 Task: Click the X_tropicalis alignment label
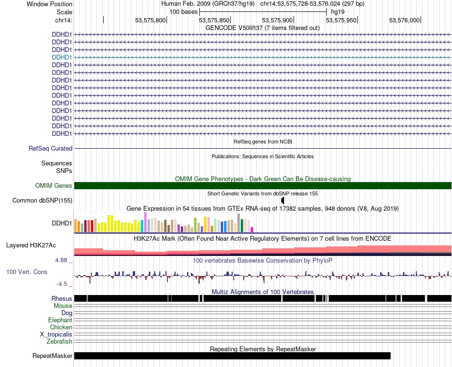56,335
